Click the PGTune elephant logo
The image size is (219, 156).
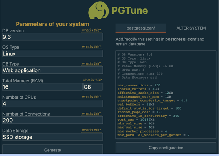pos(99,10)
